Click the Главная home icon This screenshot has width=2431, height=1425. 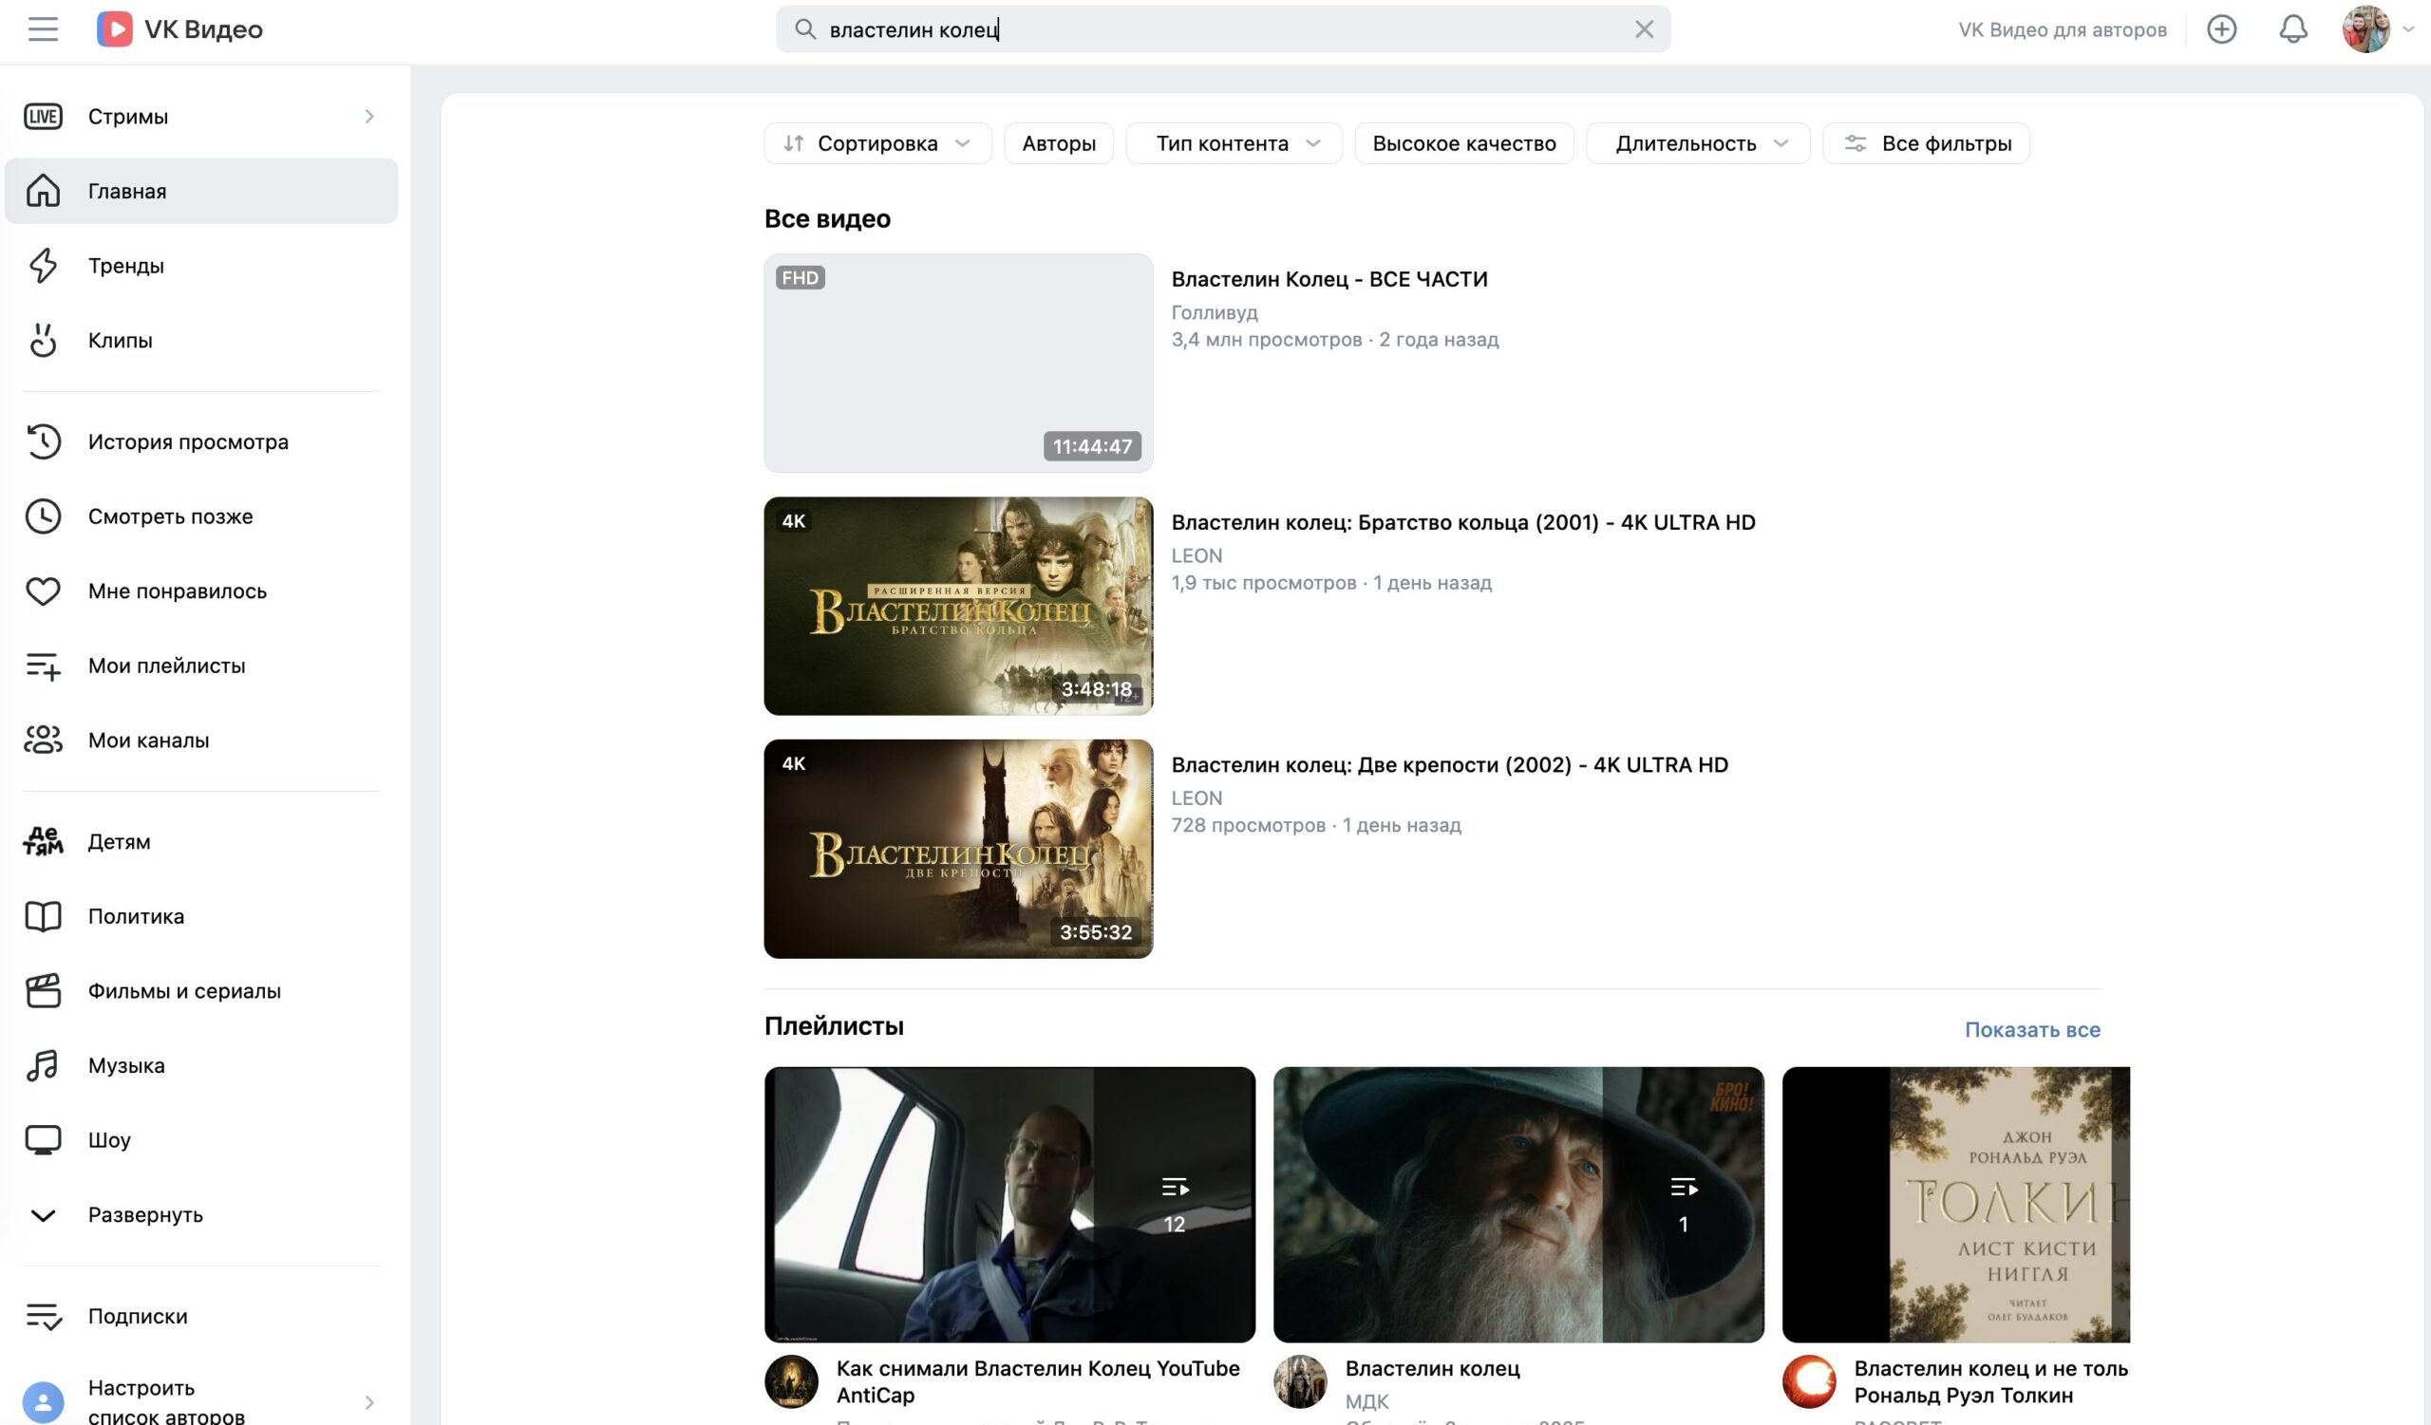(43, 191)
